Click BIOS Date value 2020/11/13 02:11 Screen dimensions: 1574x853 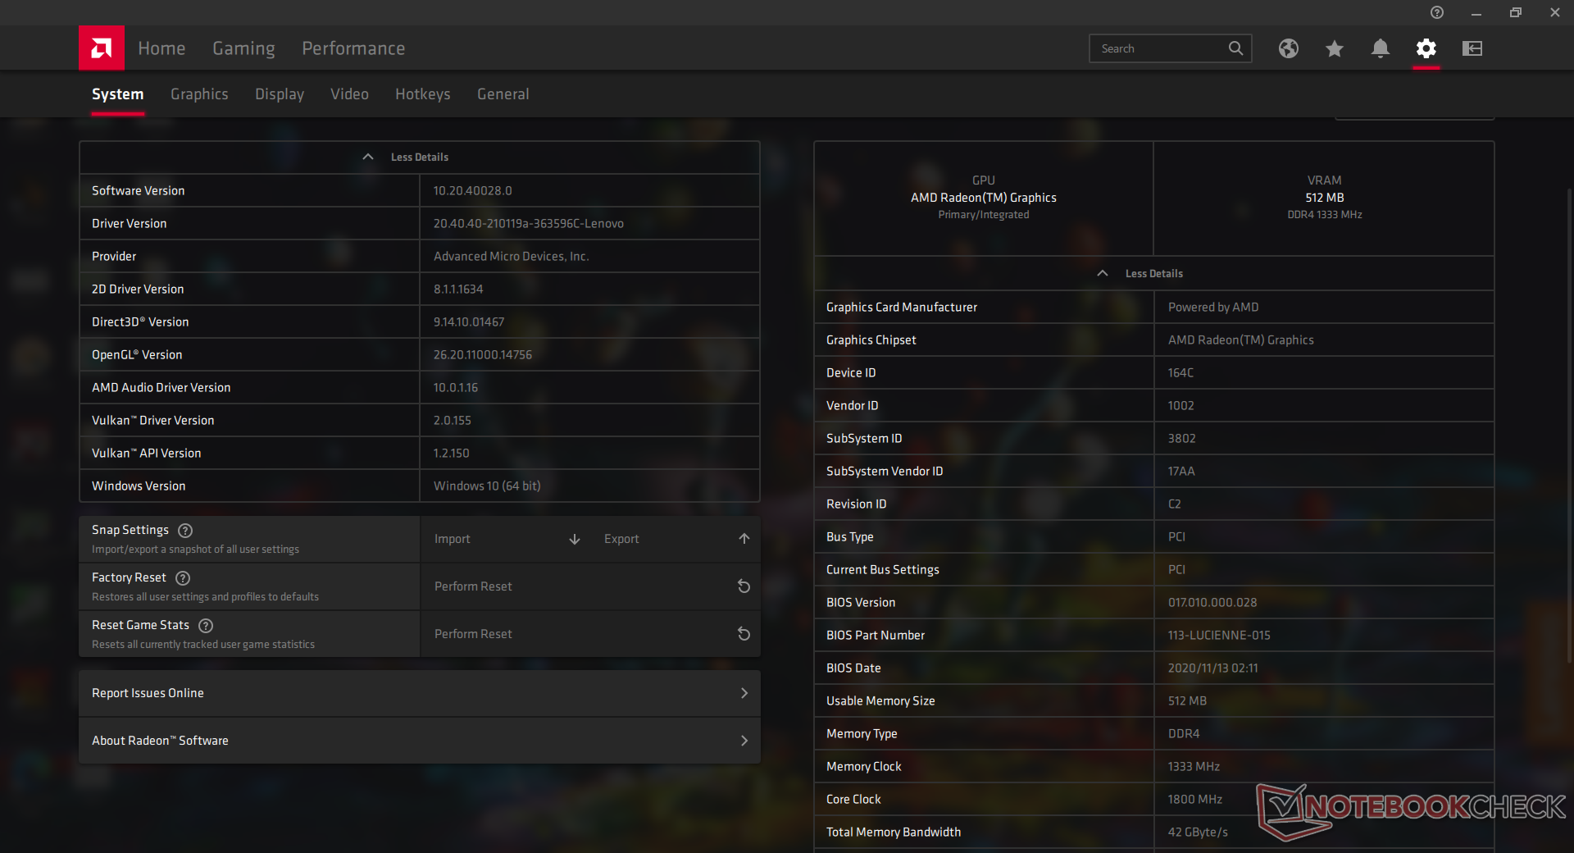1212,668
